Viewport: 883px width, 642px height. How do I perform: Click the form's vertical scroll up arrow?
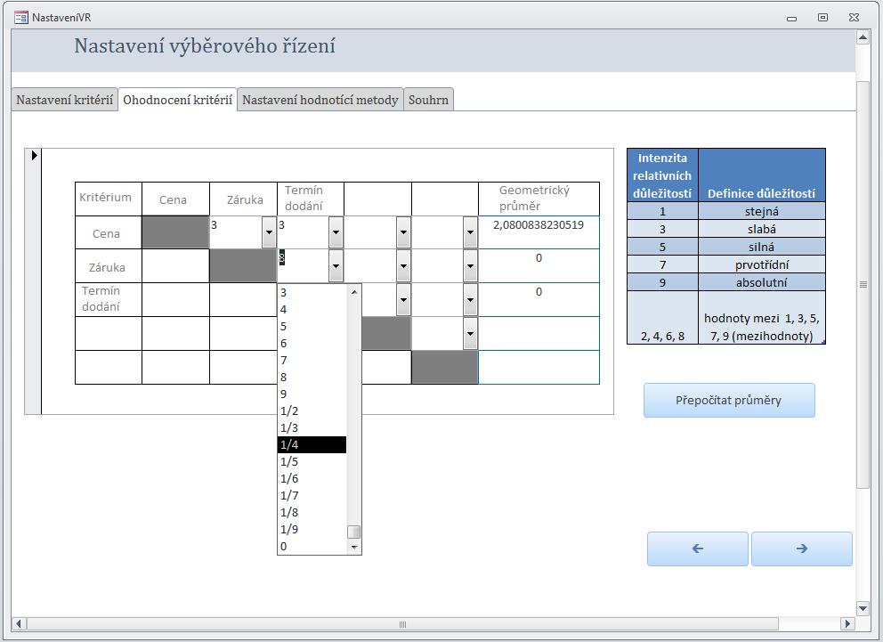(x=863, y=38)
